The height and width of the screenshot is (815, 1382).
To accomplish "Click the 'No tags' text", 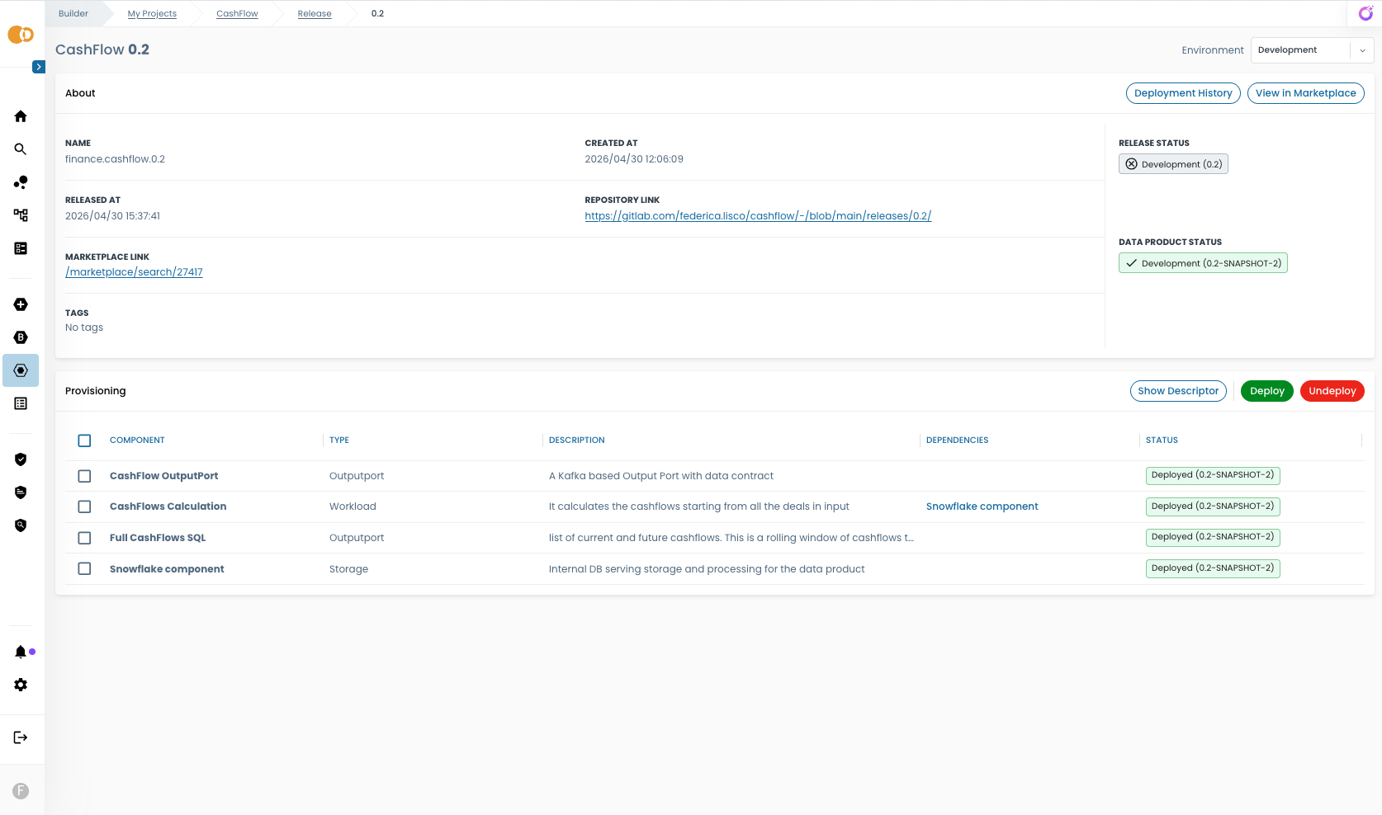I will click(x=84, y=327).
